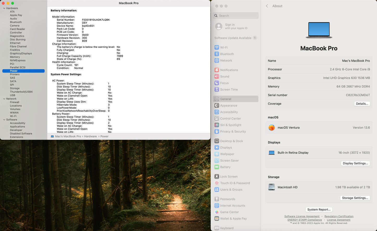Viewport: 377px width, 231px height.
Task: Open the Notifications bell icon
Action: (217, 70)
